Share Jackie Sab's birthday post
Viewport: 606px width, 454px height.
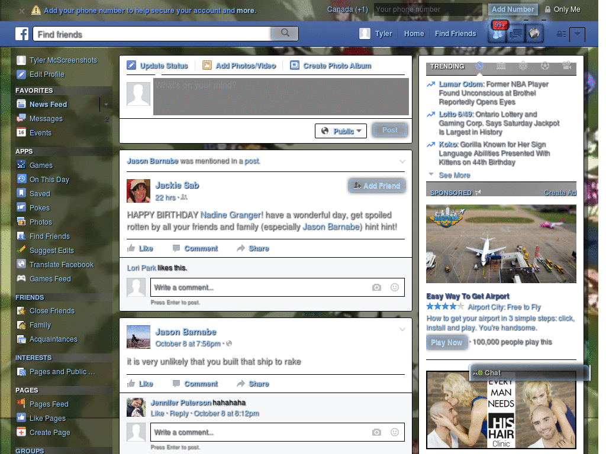(253, 248)
